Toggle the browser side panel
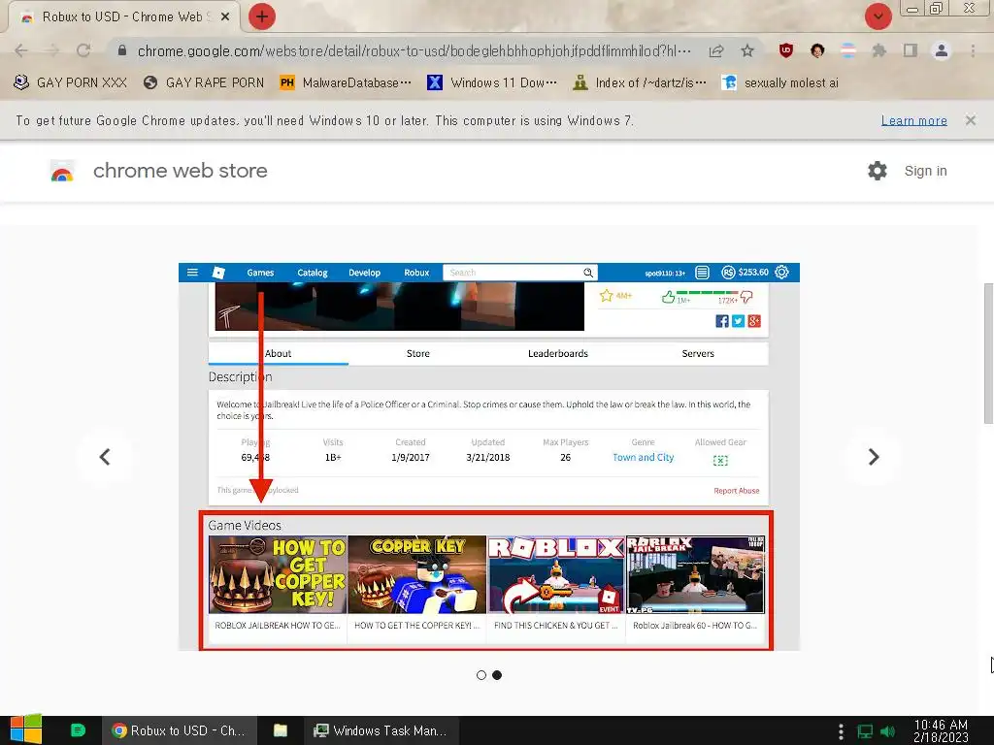 point(911,50)
